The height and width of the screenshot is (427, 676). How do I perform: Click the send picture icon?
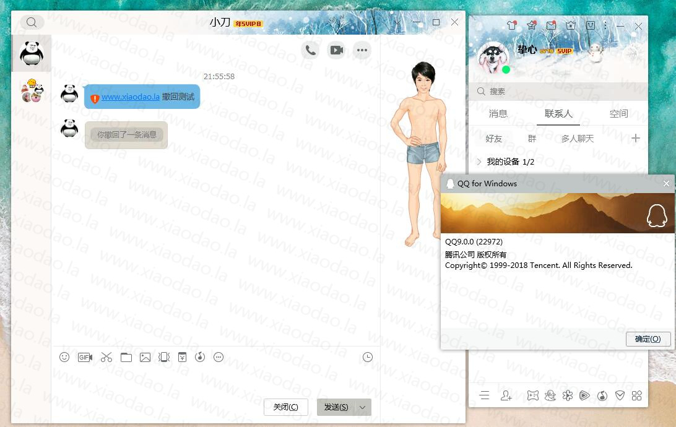point(145,357)
